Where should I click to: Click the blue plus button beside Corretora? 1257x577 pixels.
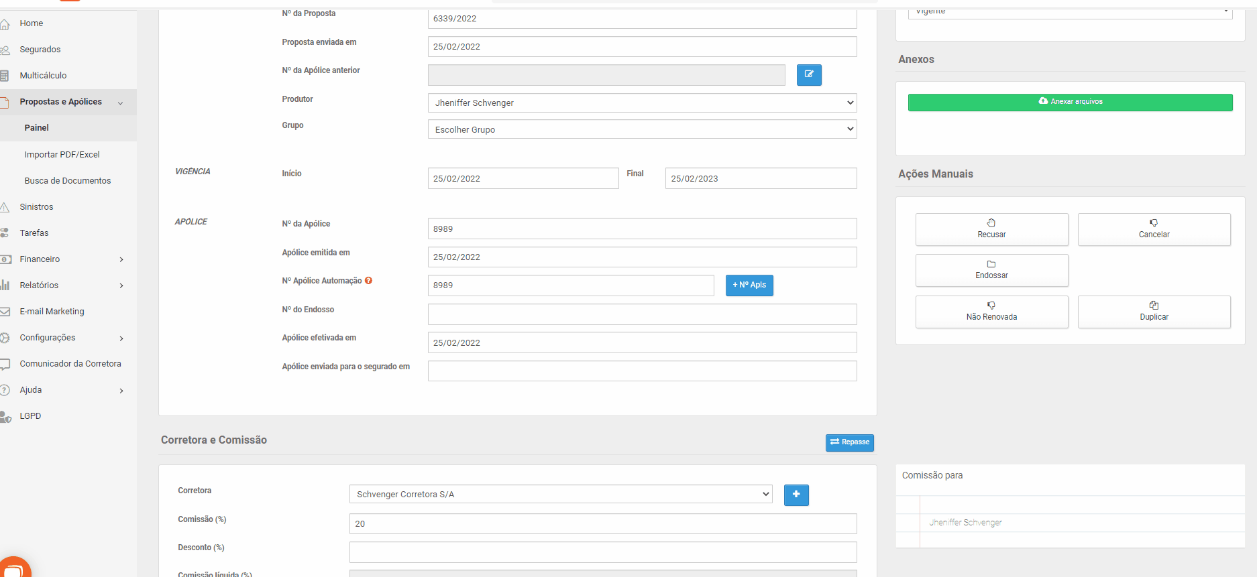pyautogui.click(x=796, y=495)
